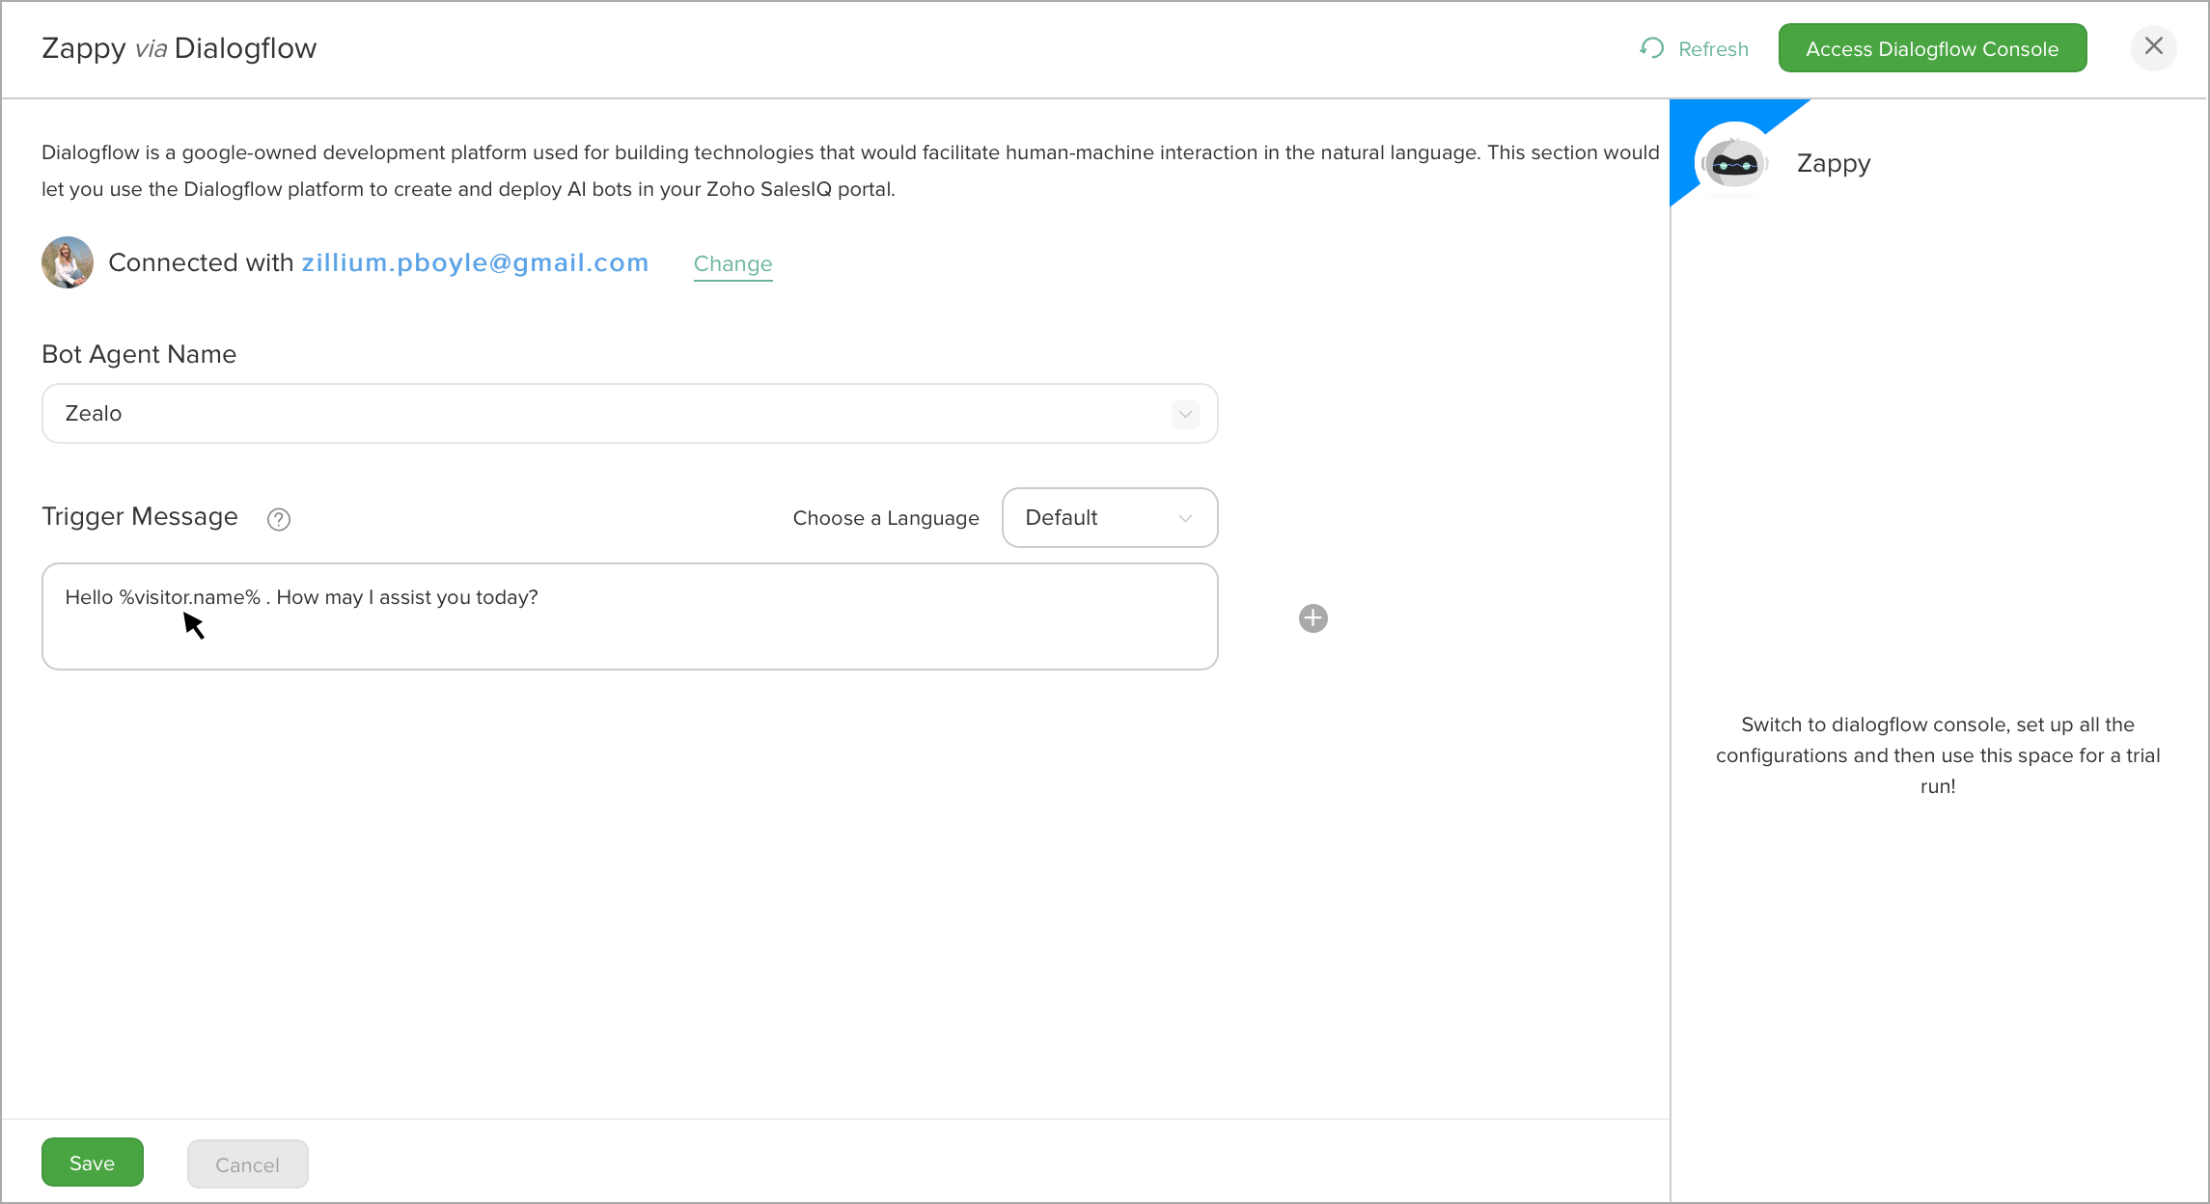Click the Zappy via Dialogflow title

click(179, 48)
